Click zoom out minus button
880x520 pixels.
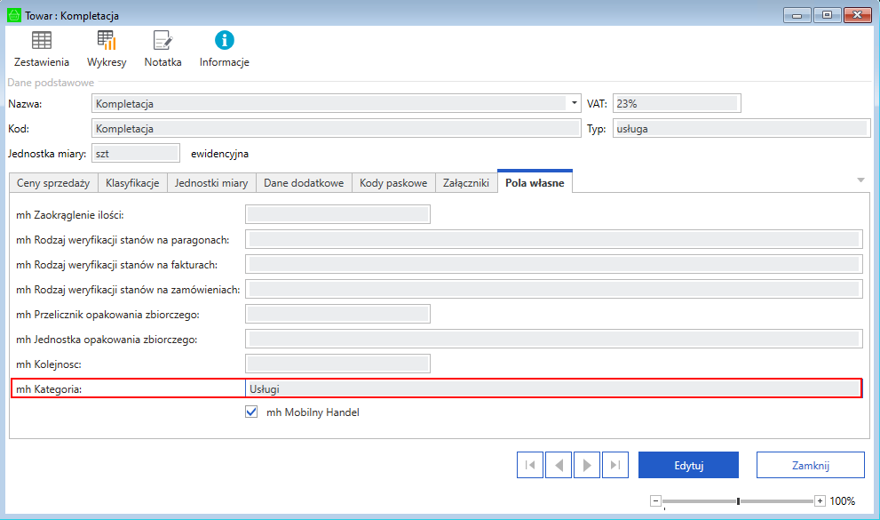pyautogui.click(x=655, y=501)
